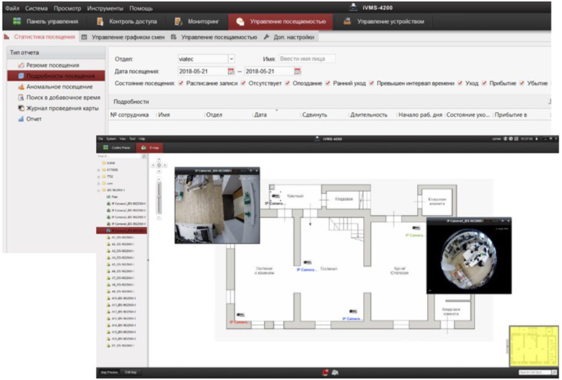Open the Отдел dropdown arrow

(231, 59)
